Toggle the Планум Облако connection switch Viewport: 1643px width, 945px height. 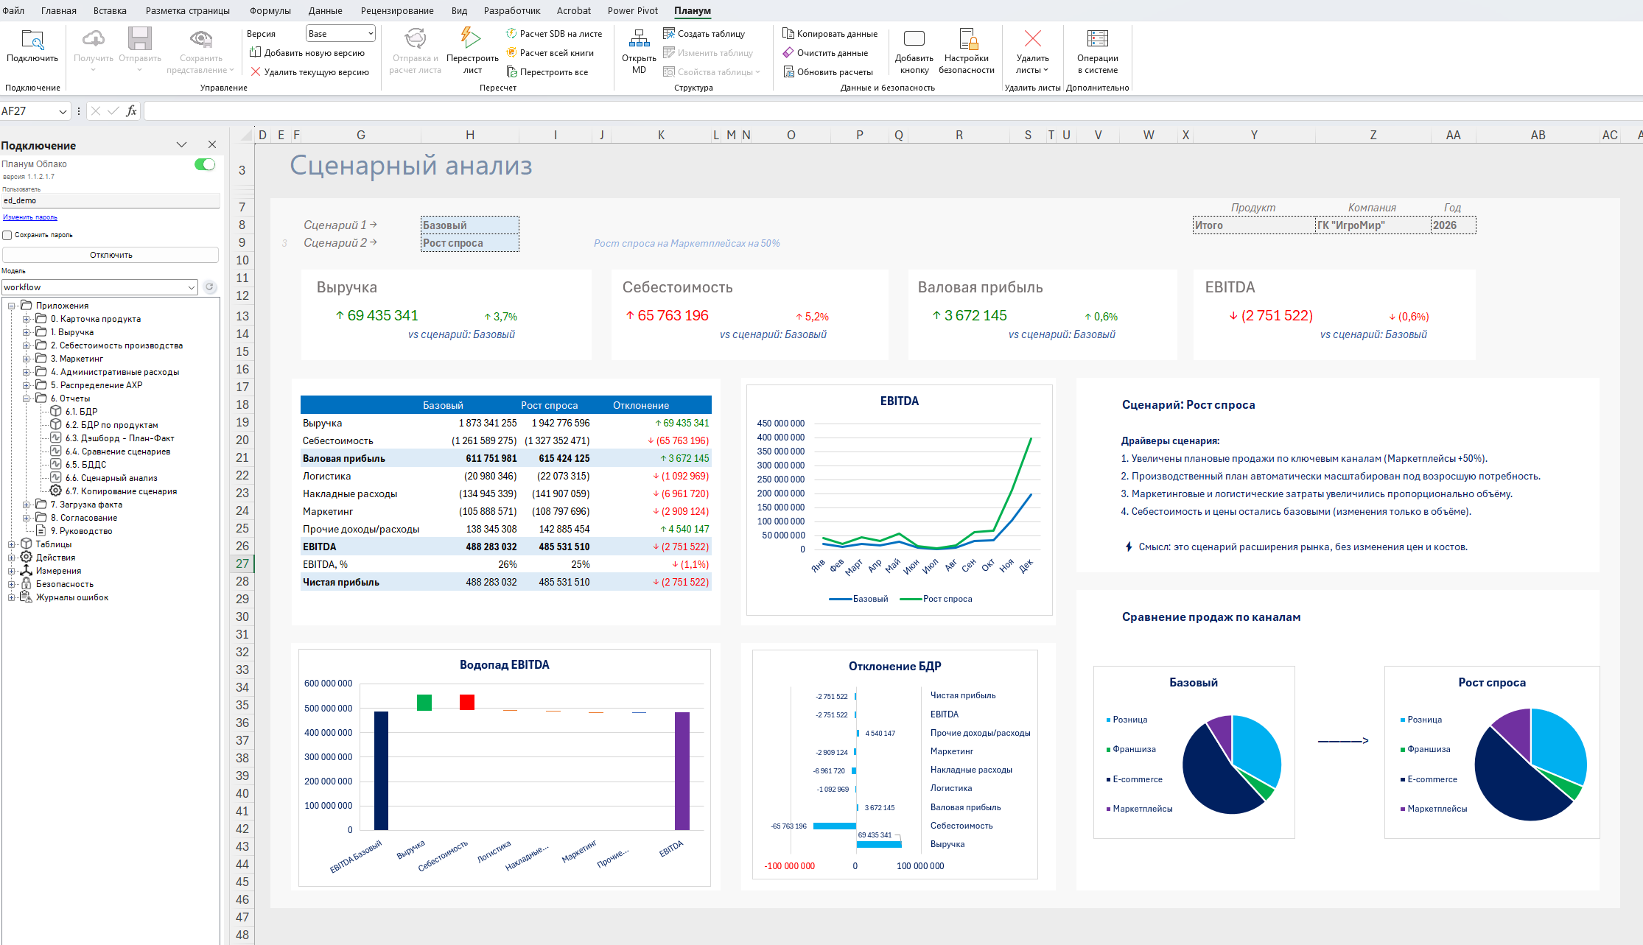[205, 164]
